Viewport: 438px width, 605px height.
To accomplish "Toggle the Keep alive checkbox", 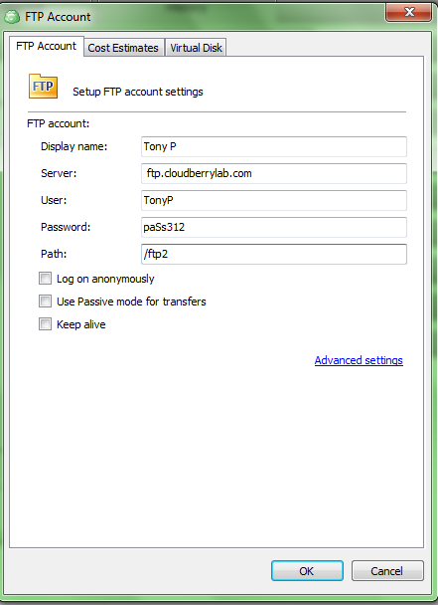I will point(45,323).
